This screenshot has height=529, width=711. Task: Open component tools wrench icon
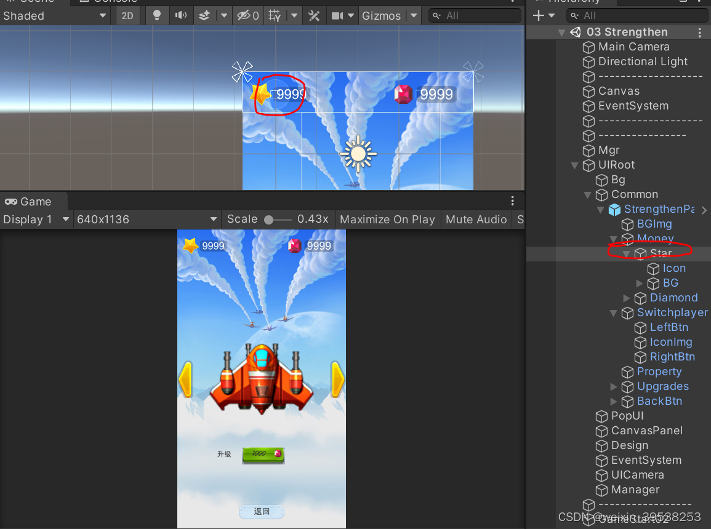tap(314, 16)
